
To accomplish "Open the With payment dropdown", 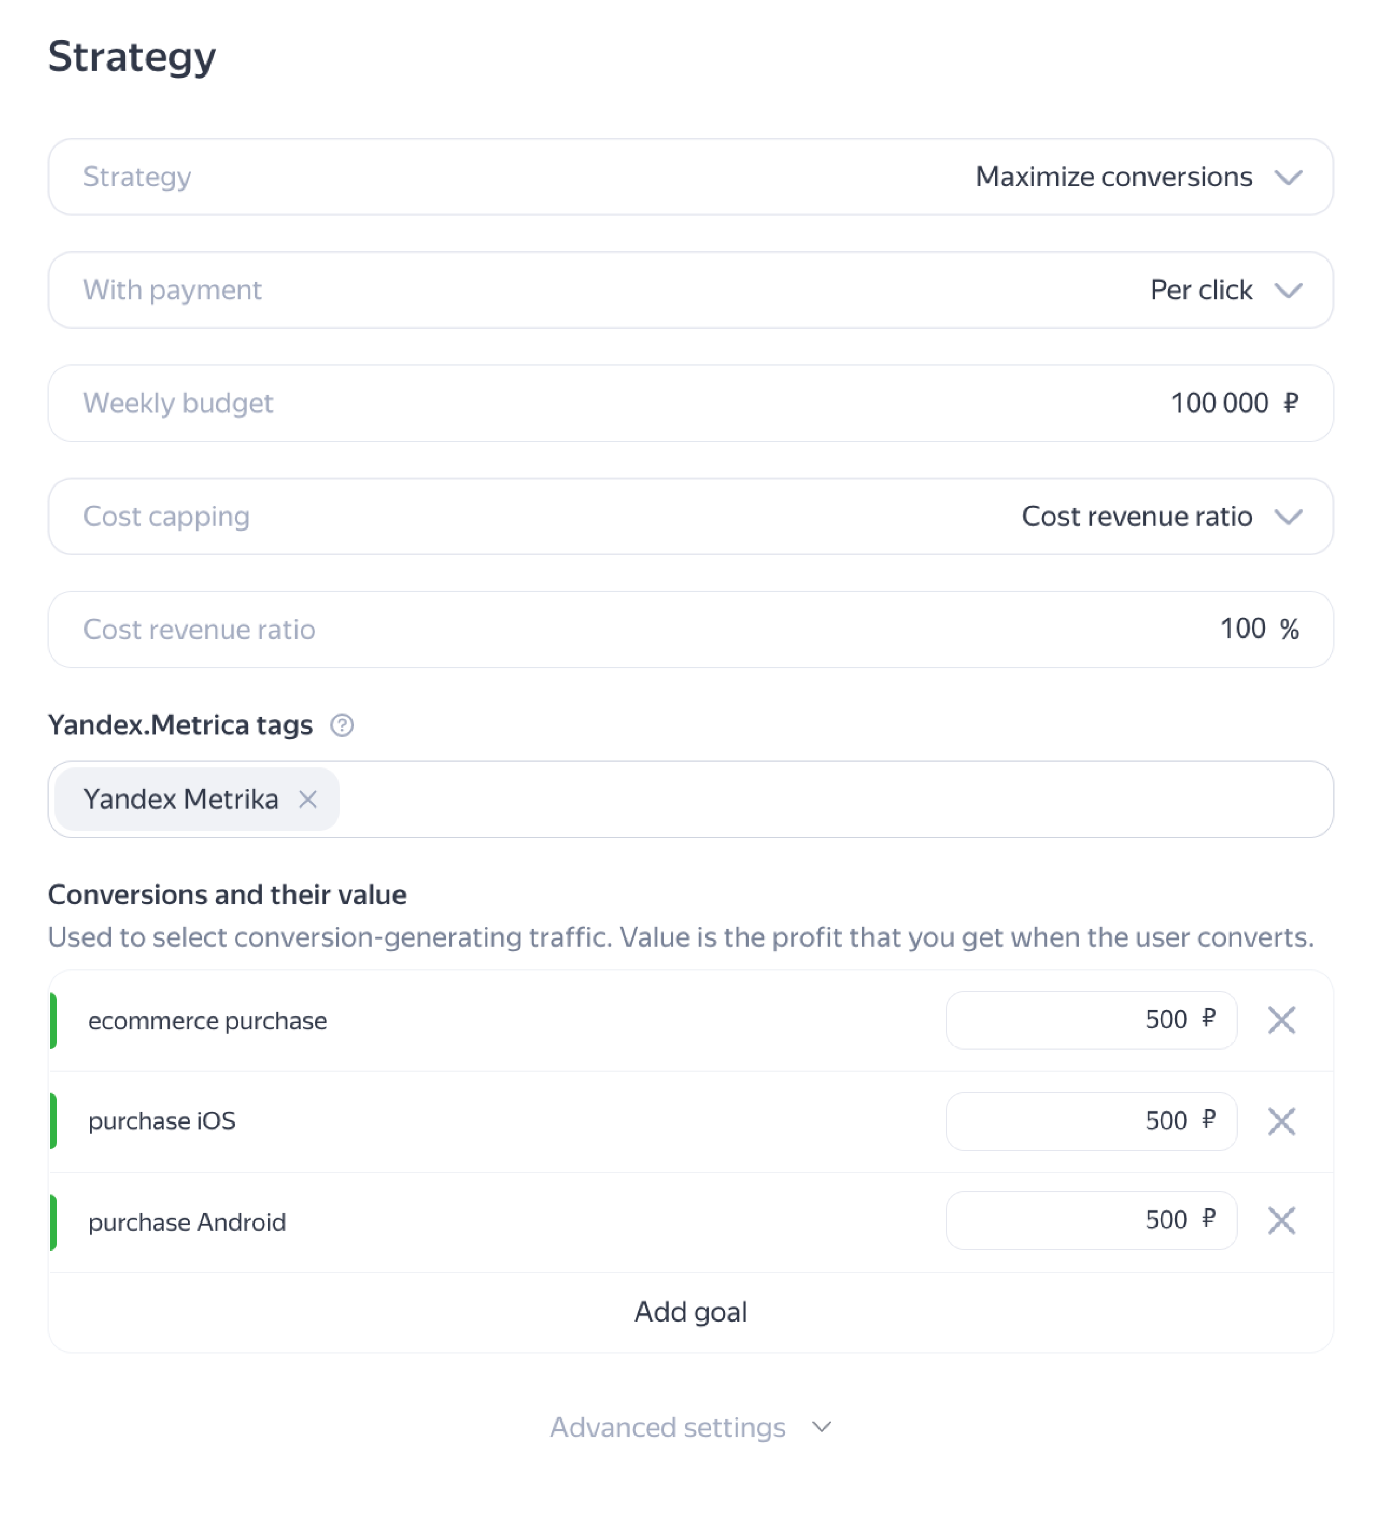I will (x=1289, y=290).
